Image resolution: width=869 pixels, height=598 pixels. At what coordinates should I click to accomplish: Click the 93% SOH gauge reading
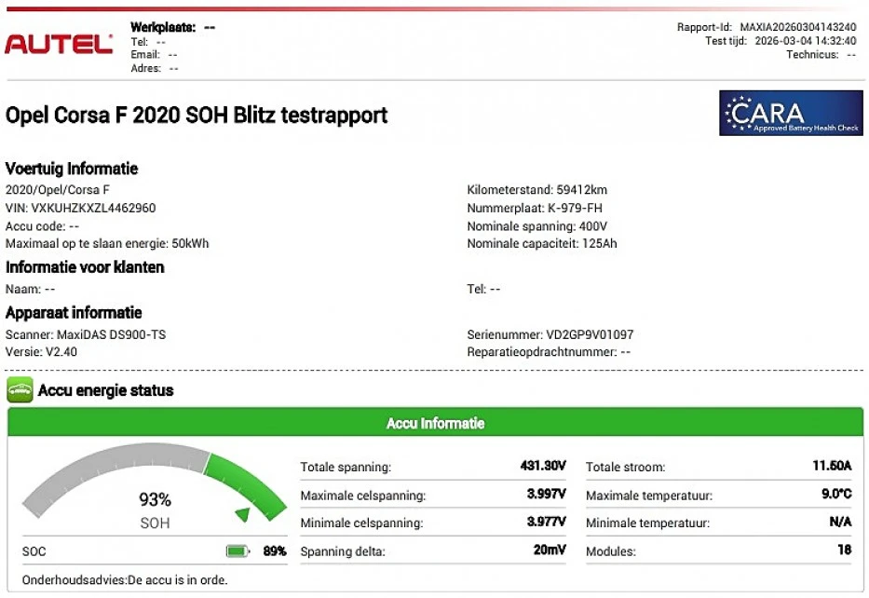(x=155, y=500)
